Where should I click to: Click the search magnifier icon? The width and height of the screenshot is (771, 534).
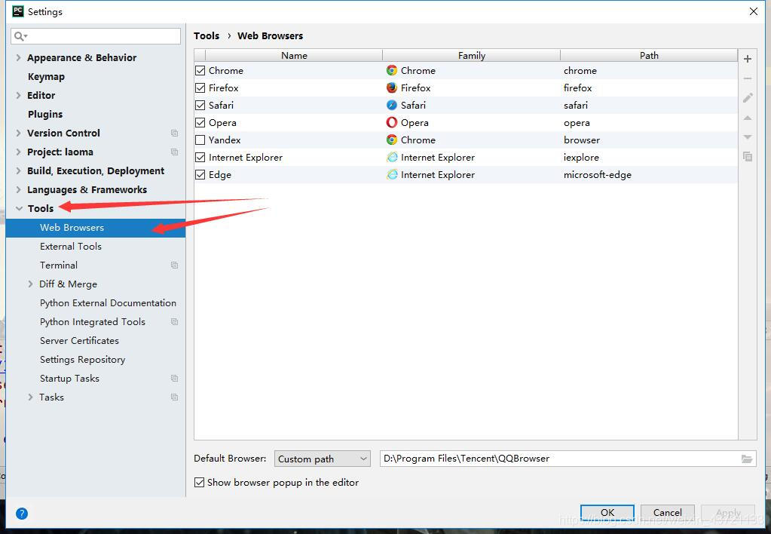click(20, 36)
